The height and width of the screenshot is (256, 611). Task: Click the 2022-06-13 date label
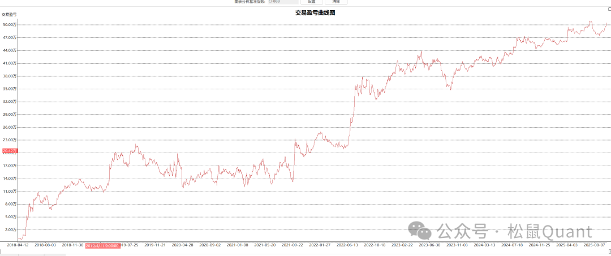point(347,245)
